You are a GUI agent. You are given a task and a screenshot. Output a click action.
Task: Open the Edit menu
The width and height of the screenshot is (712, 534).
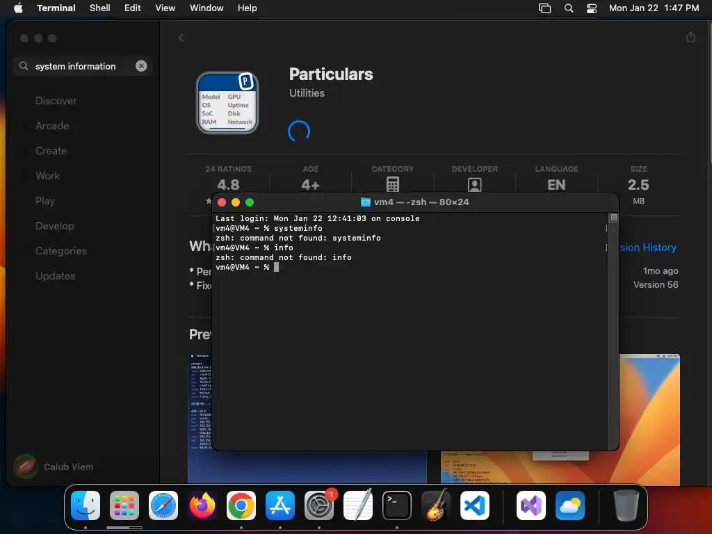point(133,8)
